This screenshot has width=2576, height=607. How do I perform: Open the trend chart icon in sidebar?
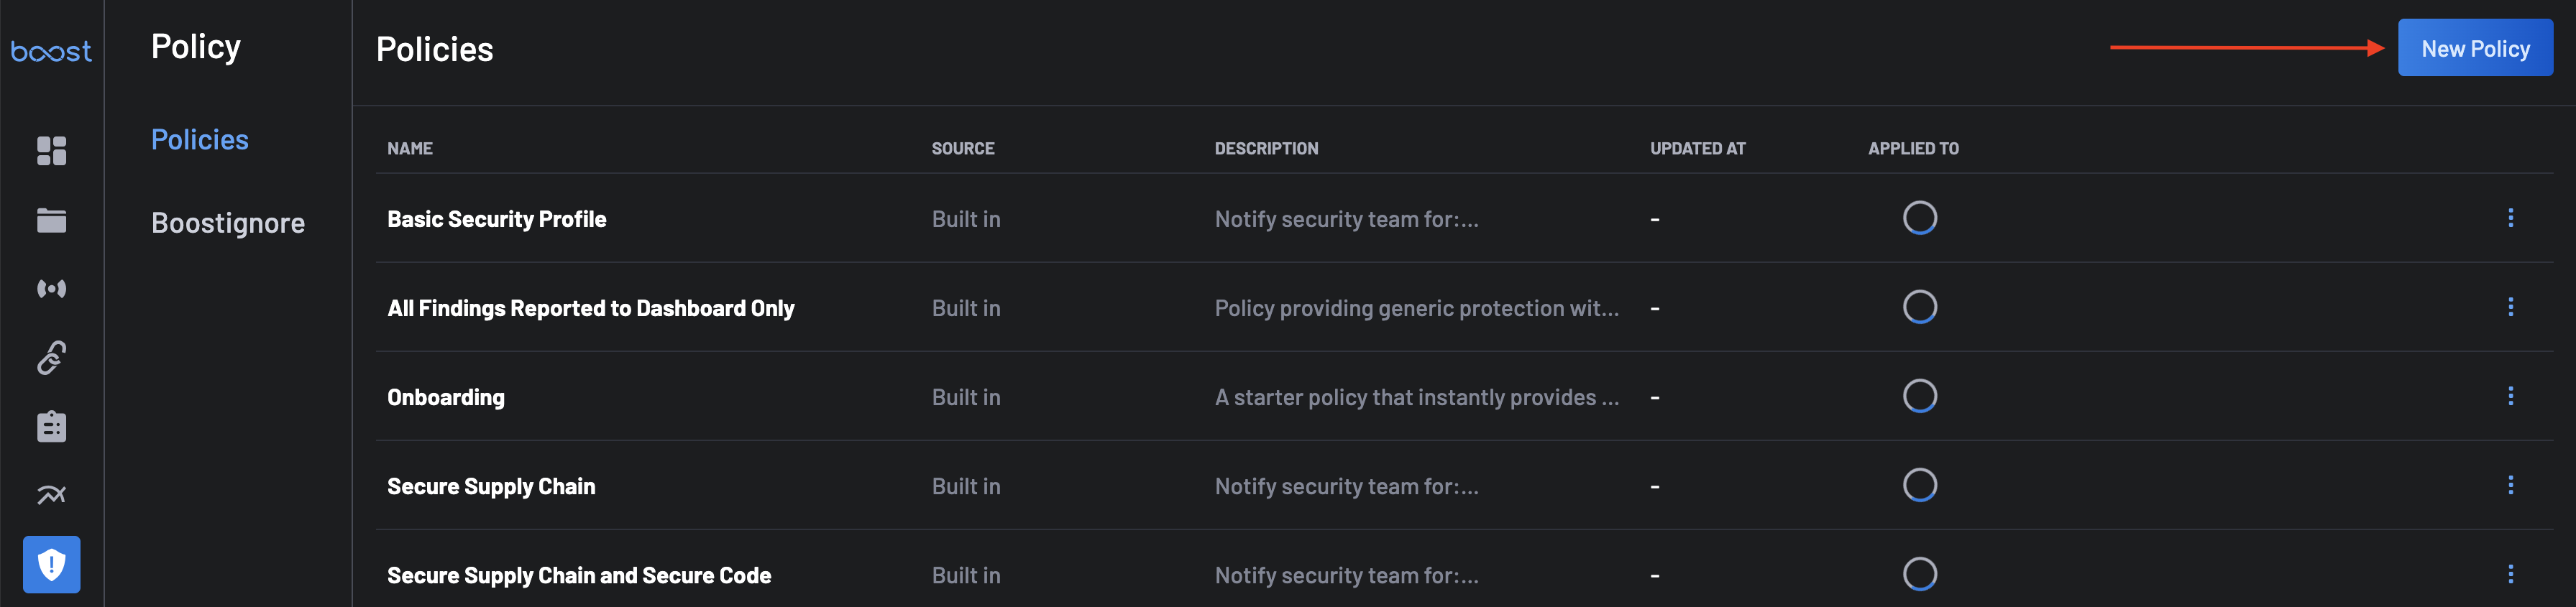tap(51, 495)
